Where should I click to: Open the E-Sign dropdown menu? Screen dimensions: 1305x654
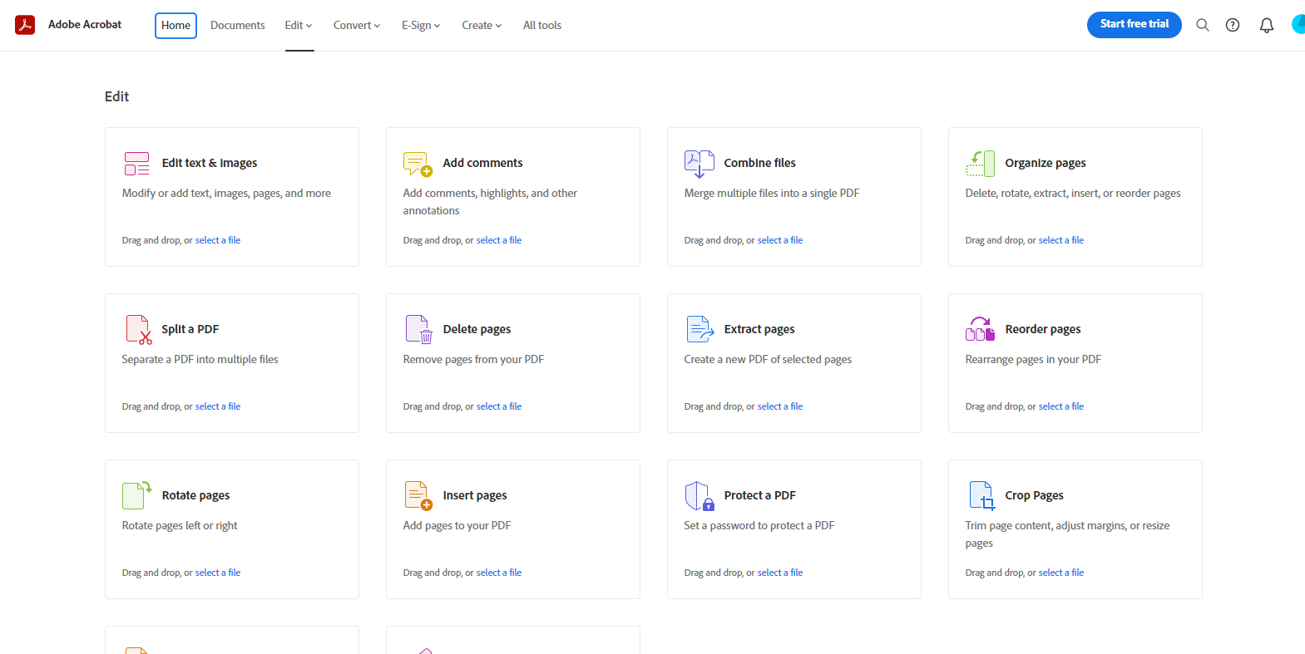pyautogui.click(x=421, y=25)
